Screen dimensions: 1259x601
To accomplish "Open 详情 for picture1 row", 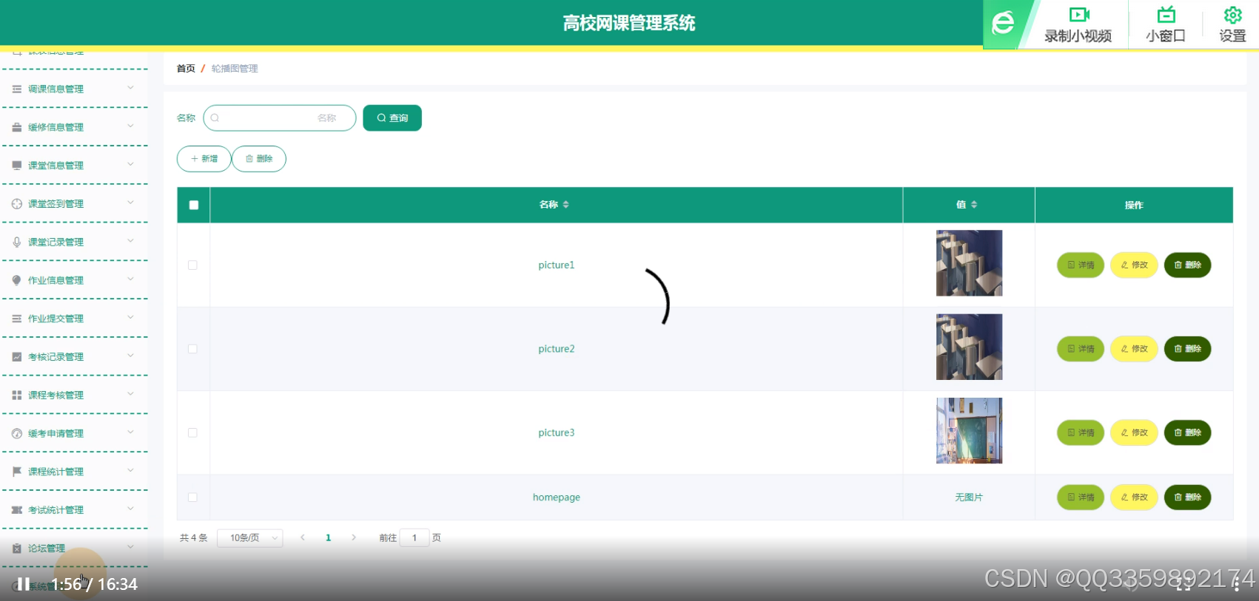I will pos(1081,265).
